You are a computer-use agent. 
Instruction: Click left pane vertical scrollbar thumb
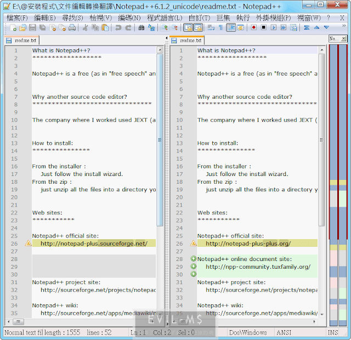coord(160,140)
